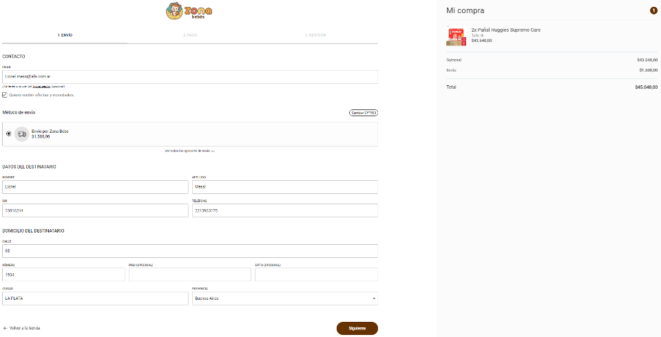The width and height of the screenshot is (661, 337).
Task: Focus the Piso (opcional) field
Action: (x=190, y=274)
